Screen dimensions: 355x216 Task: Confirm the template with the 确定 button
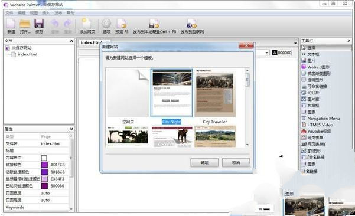click(204, 162)
